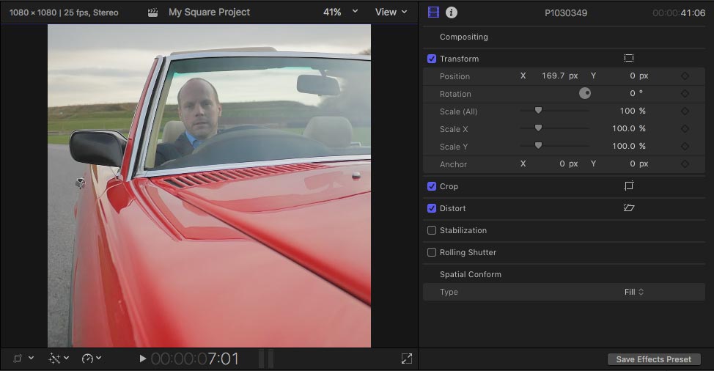Add a keyframe for Scale X
The width and height of the screenshot is (714, 371).
(685, 129)
